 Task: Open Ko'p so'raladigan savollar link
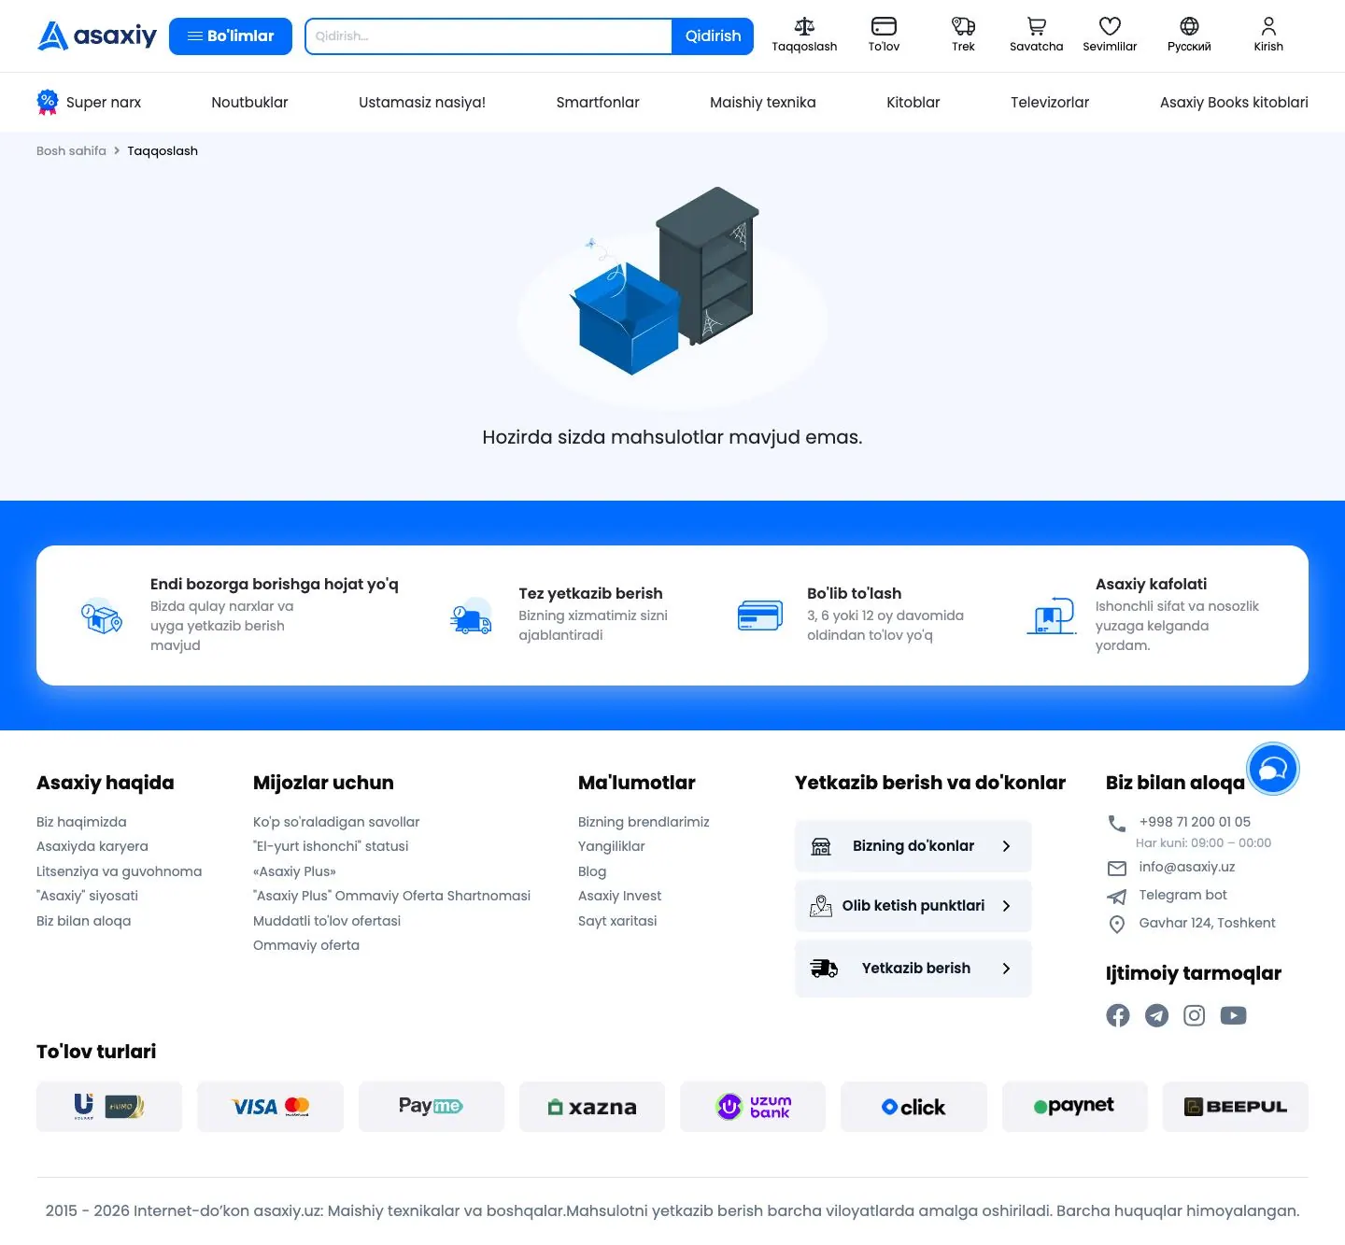tap(336, 822)
